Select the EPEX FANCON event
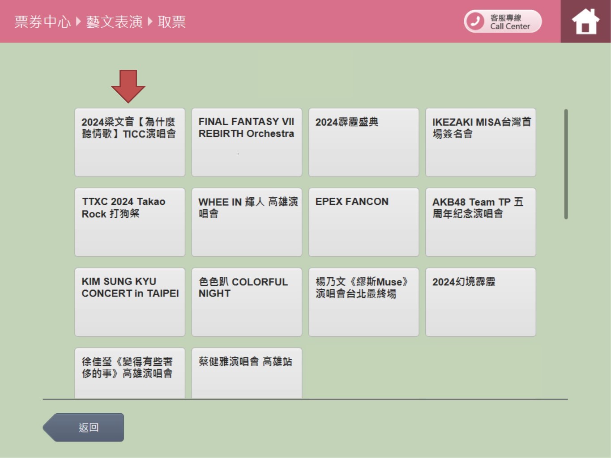 (x=363, y=222)
